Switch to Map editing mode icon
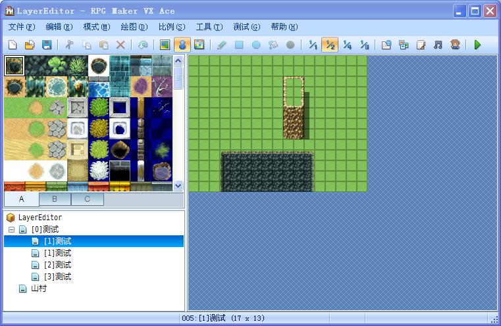The image size is (501, 326). pyautogui.click(x=165, y=45)
